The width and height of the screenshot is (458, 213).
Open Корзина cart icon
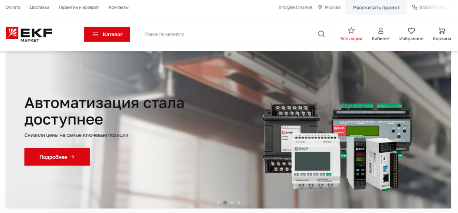[442, 30]
